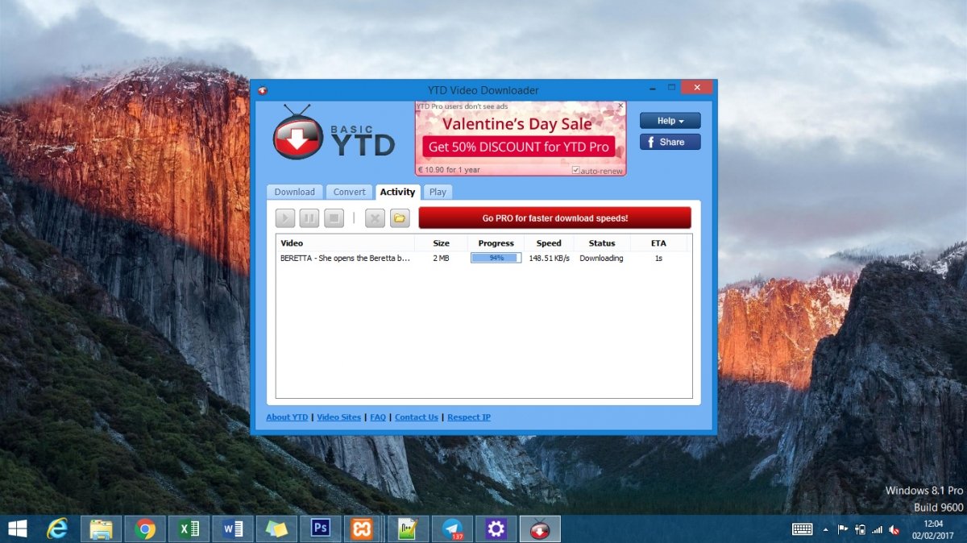
Task: Open Google Chrome from taskbar
Action: click(145, 528)
